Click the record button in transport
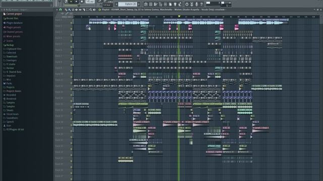The height and width of the screenshot is (181, 323). [x=82, y=2]
